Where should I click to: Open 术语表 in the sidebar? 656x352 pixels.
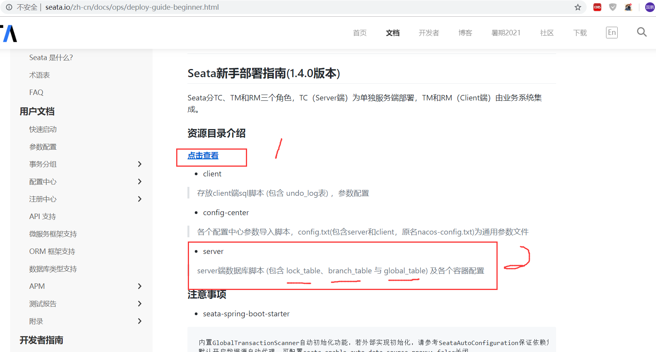coord(39,75)
